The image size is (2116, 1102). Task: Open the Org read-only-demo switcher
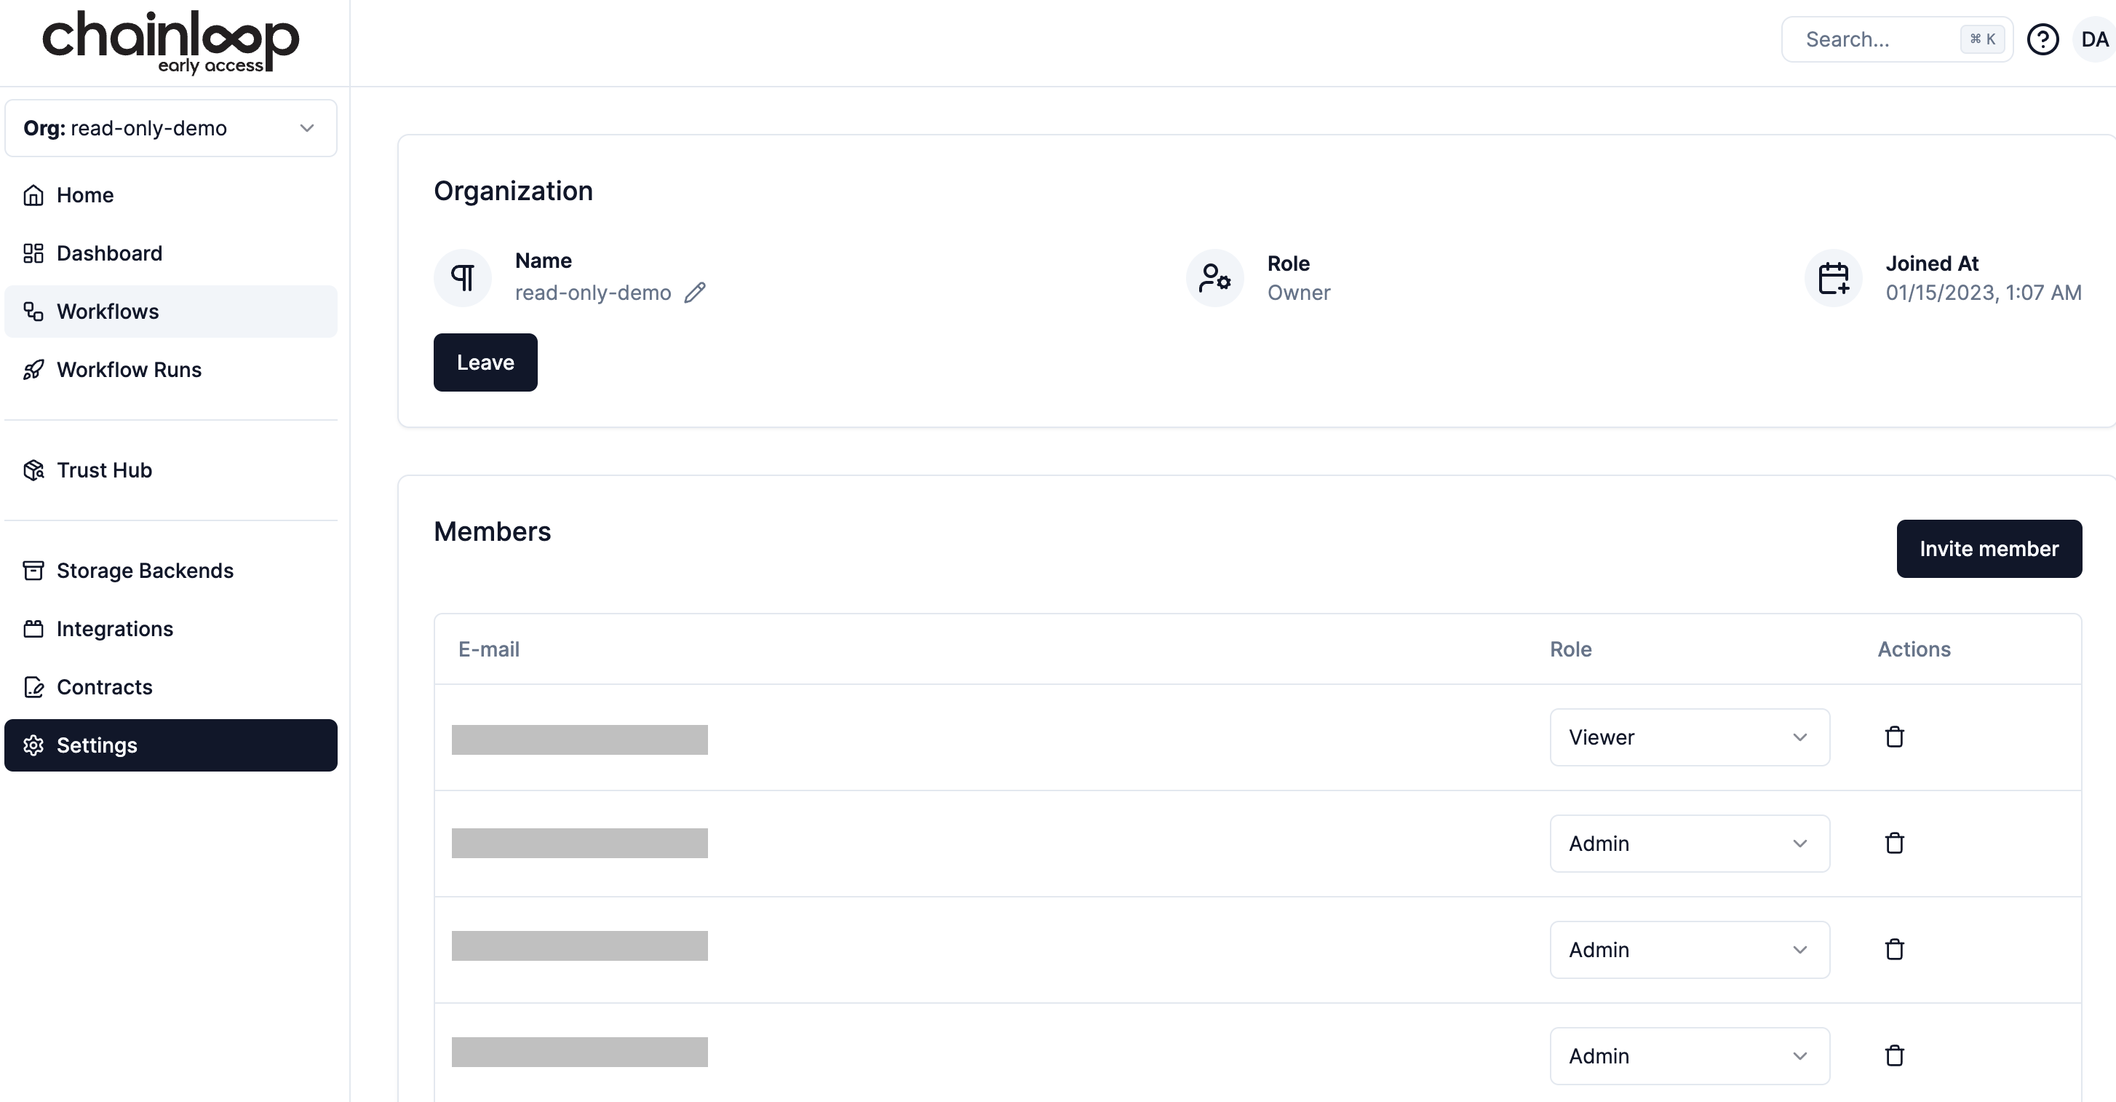[x=171, y=128]
